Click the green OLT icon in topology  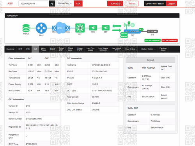click(x=80, y=28)
